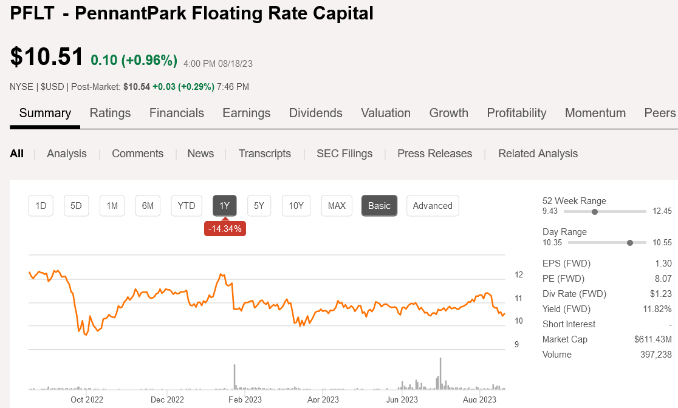Switch to the Dividends tab
Image resolution: width=678 pixels, height=408 pixels.
pyautogui.click(x=315, y=113)
